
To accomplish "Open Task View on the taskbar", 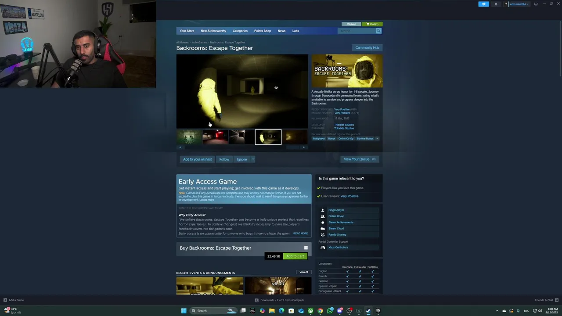I will pos(243,311).
